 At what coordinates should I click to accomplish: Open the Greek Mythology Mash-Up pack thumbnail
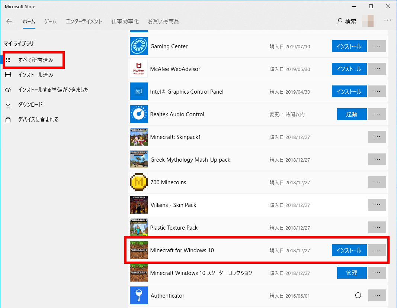139,159
